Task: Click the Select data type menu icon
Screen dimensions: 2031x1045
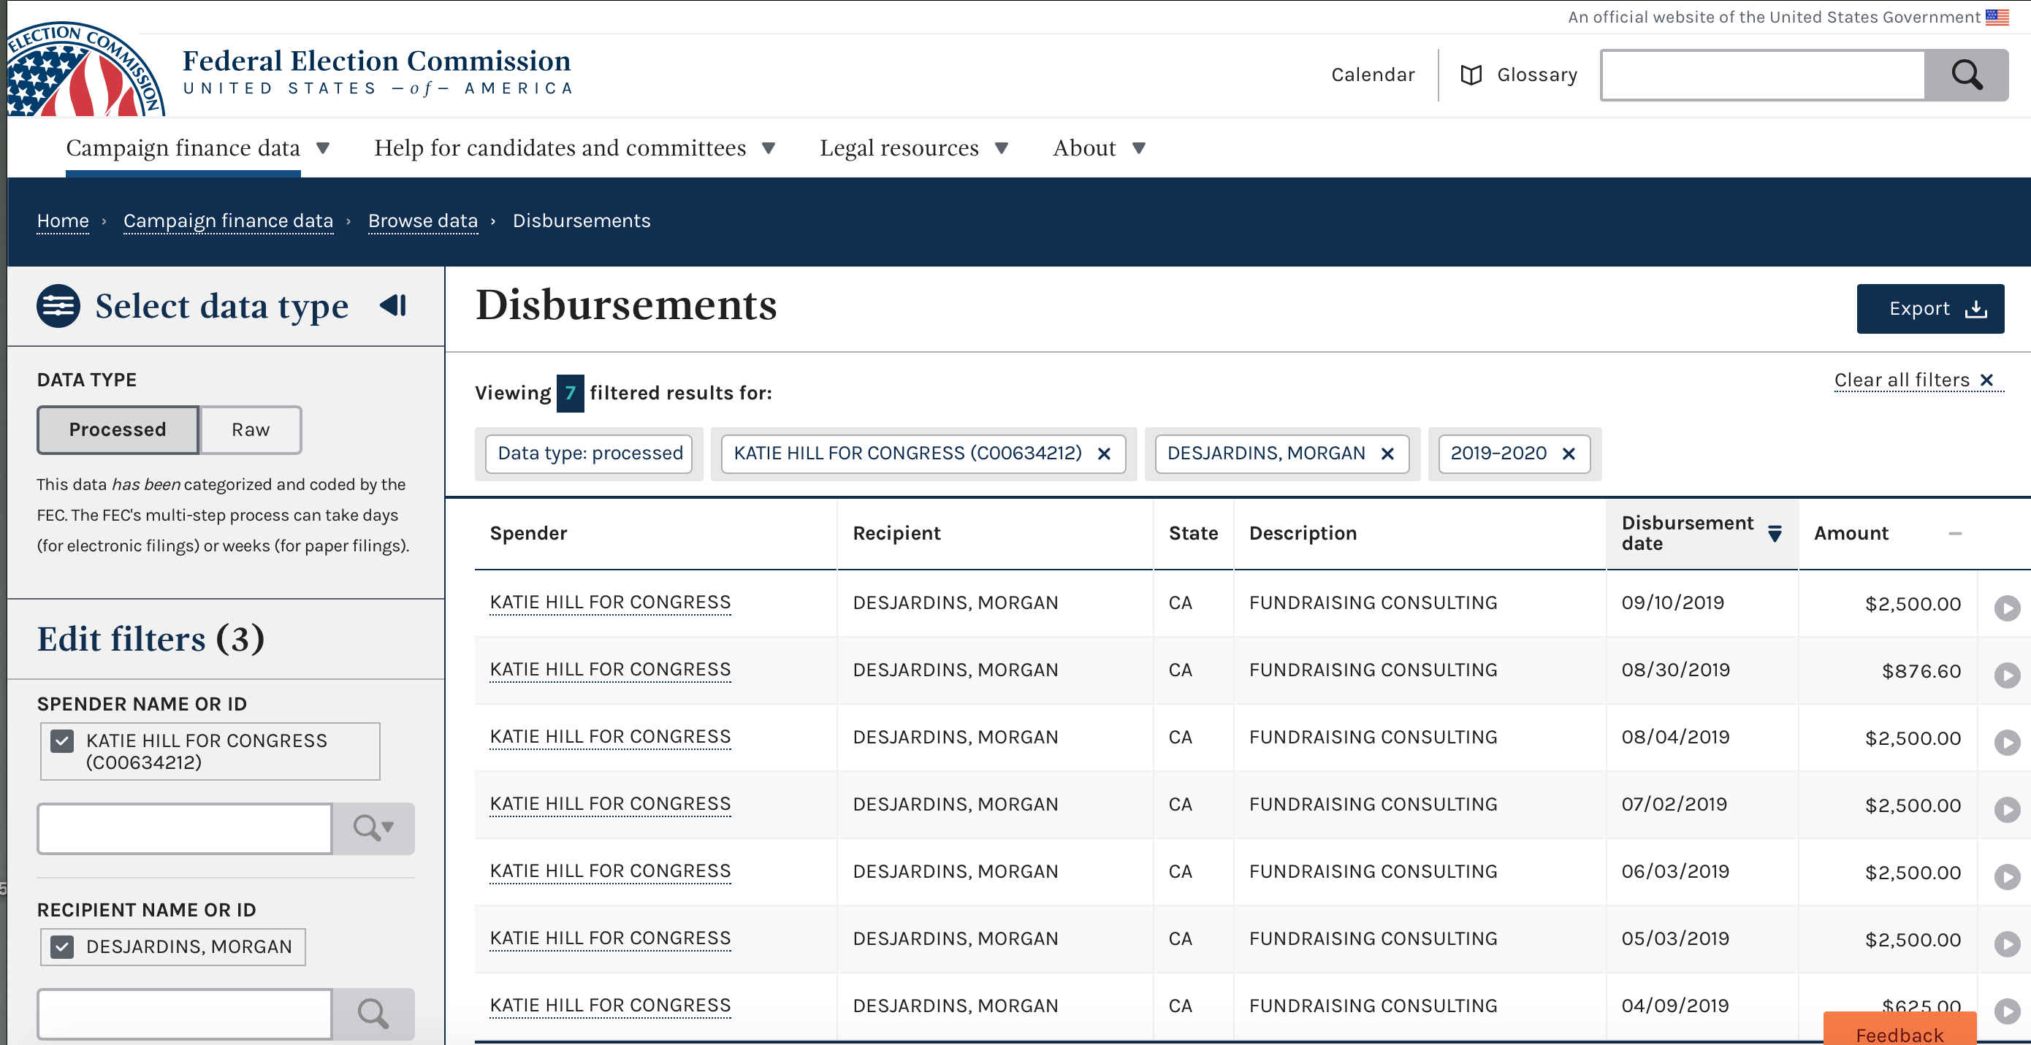Action: [x=58, y=306]
